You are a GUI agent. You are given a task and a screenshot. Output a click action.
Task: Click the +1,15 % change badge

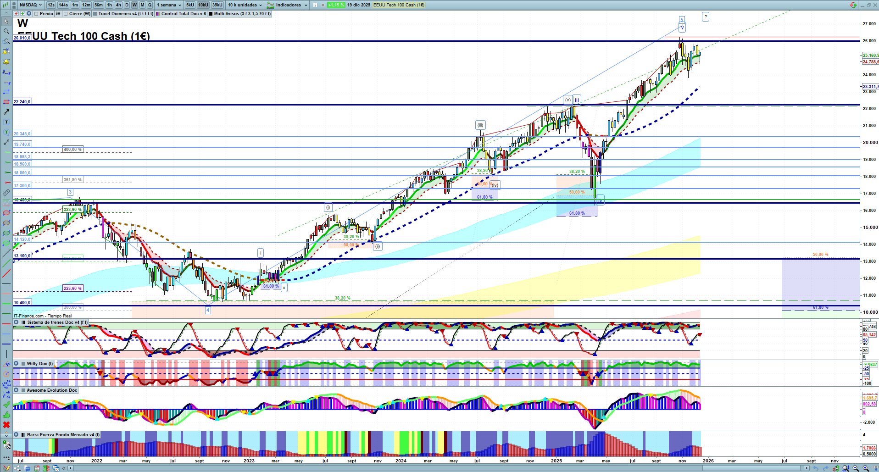coord(336,5)
